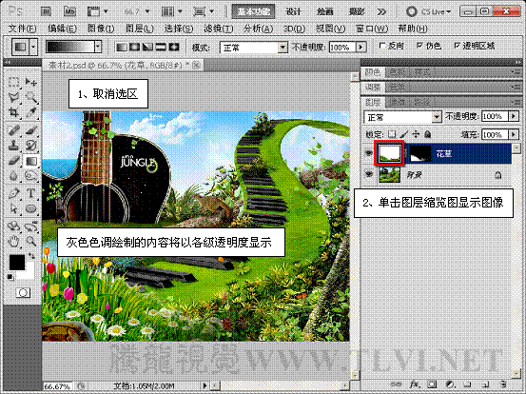Launch Mini Bridge
526x394 pixels.
pyautogui.click(x=69, y=11)
